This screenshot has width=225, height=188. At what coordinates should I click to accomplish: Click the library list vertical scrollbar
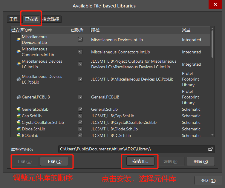pos(212,45)
